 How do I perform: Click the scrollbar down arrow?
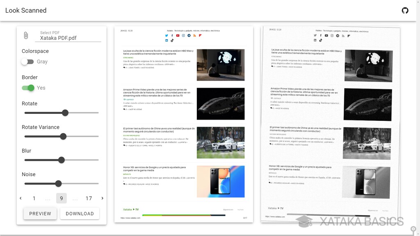418,234
